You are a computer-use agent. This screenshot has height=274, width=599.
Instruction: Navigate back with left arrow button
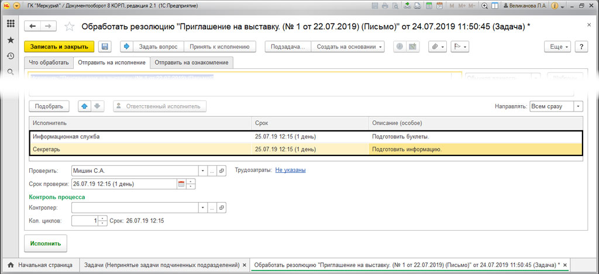pos(33,27)
